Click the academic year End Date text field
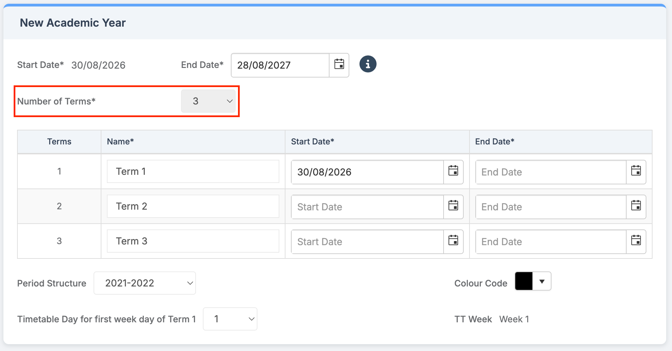Screen dimensions: 672x351 click(x=280, y=65)
